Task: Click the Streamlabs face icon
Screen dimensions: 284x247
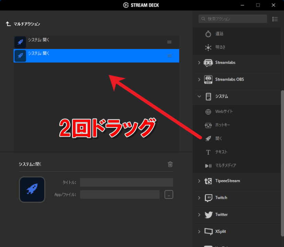Action: point(209,62)
